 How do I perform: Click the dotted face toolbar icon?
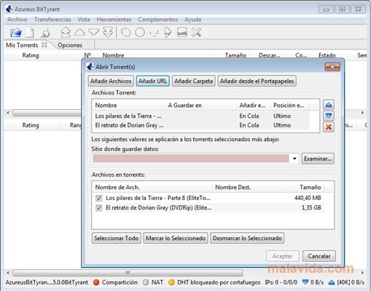click(x=154, y=33)
